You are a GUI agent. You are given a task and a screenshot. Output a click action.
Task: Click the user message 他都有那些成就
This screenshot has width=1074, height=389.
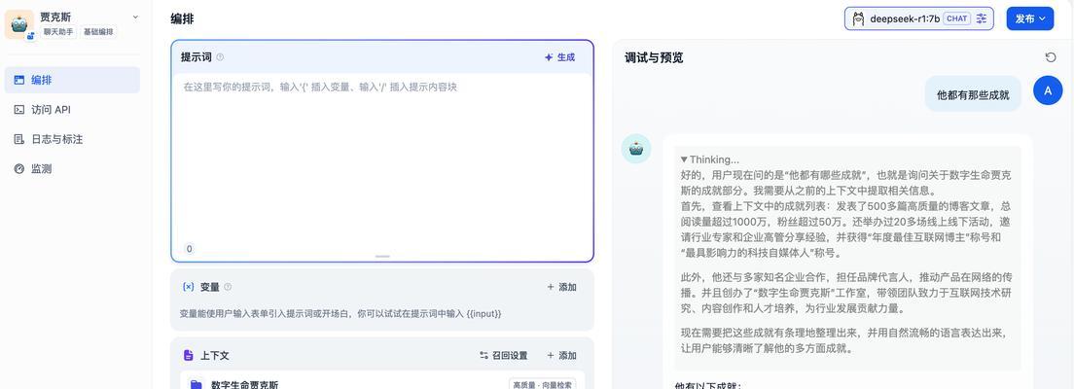(x=973, y=95)
